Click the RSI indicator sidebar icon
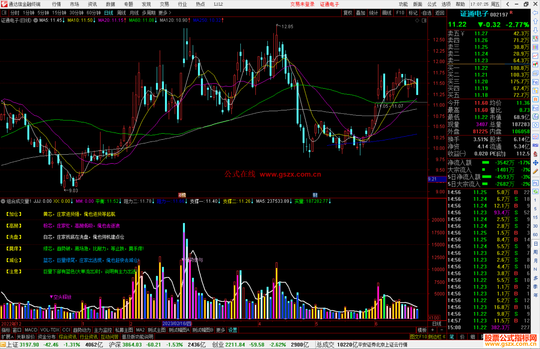This screenshot has height=349, width=540. 535,145
